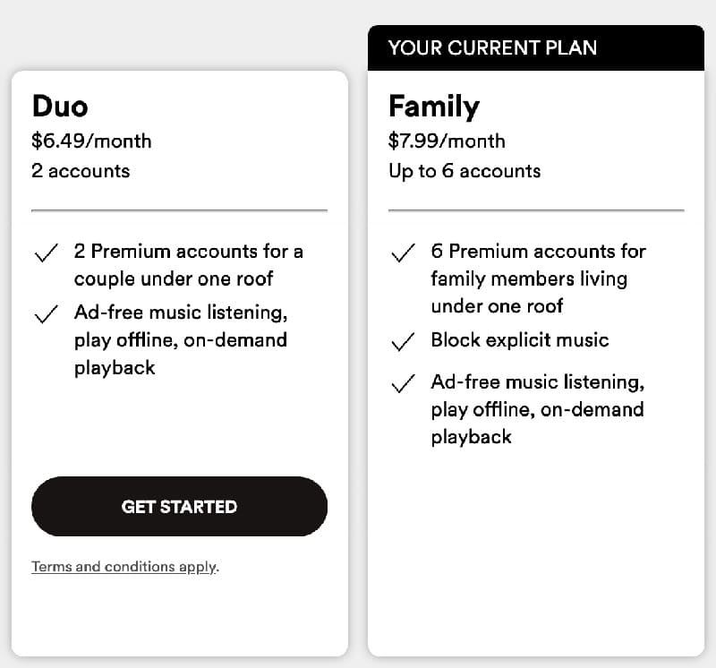716x668 pixels.
Task: Click the checkmark beside 2 Premium accounts
Action: click(45, 254)
